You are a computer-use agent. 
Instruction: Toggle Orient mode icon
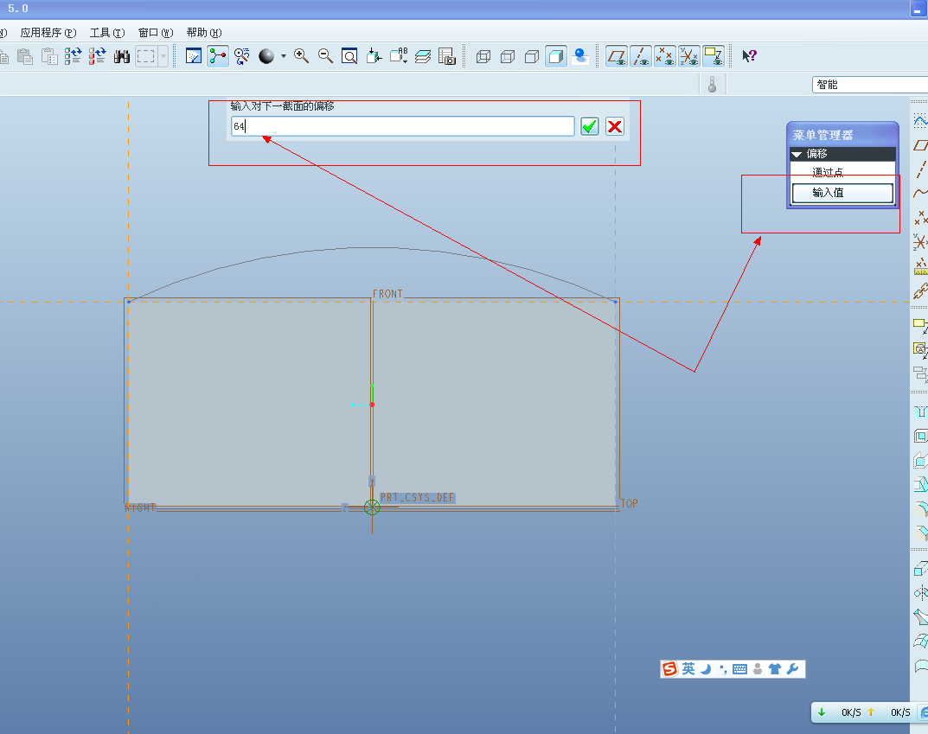coord(242,56)
